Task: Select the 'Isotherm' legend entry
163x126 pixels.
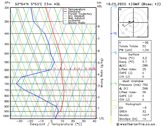Action: pyautogui.click(x=74, y=20)
